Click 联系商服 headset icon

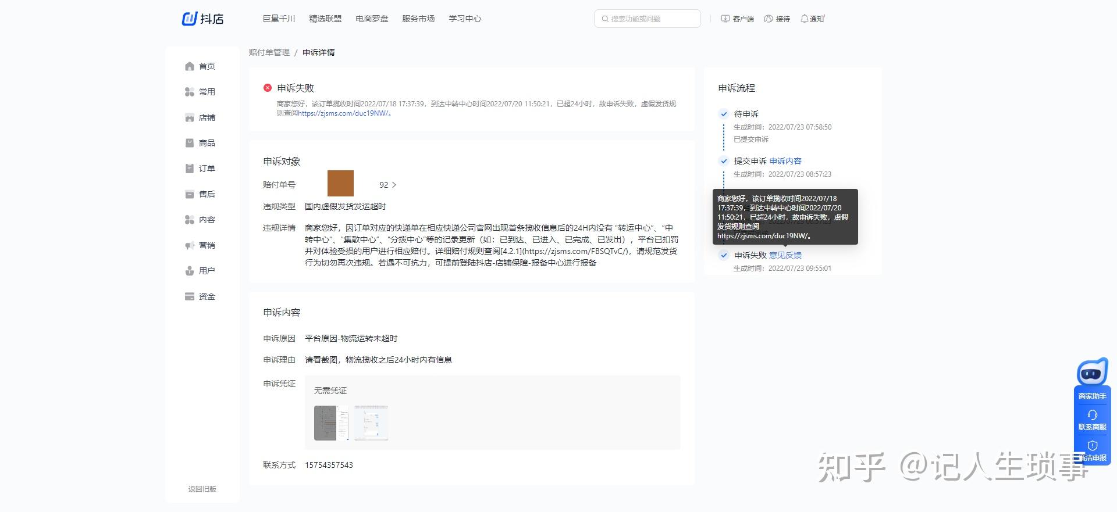click(1092, 415)
